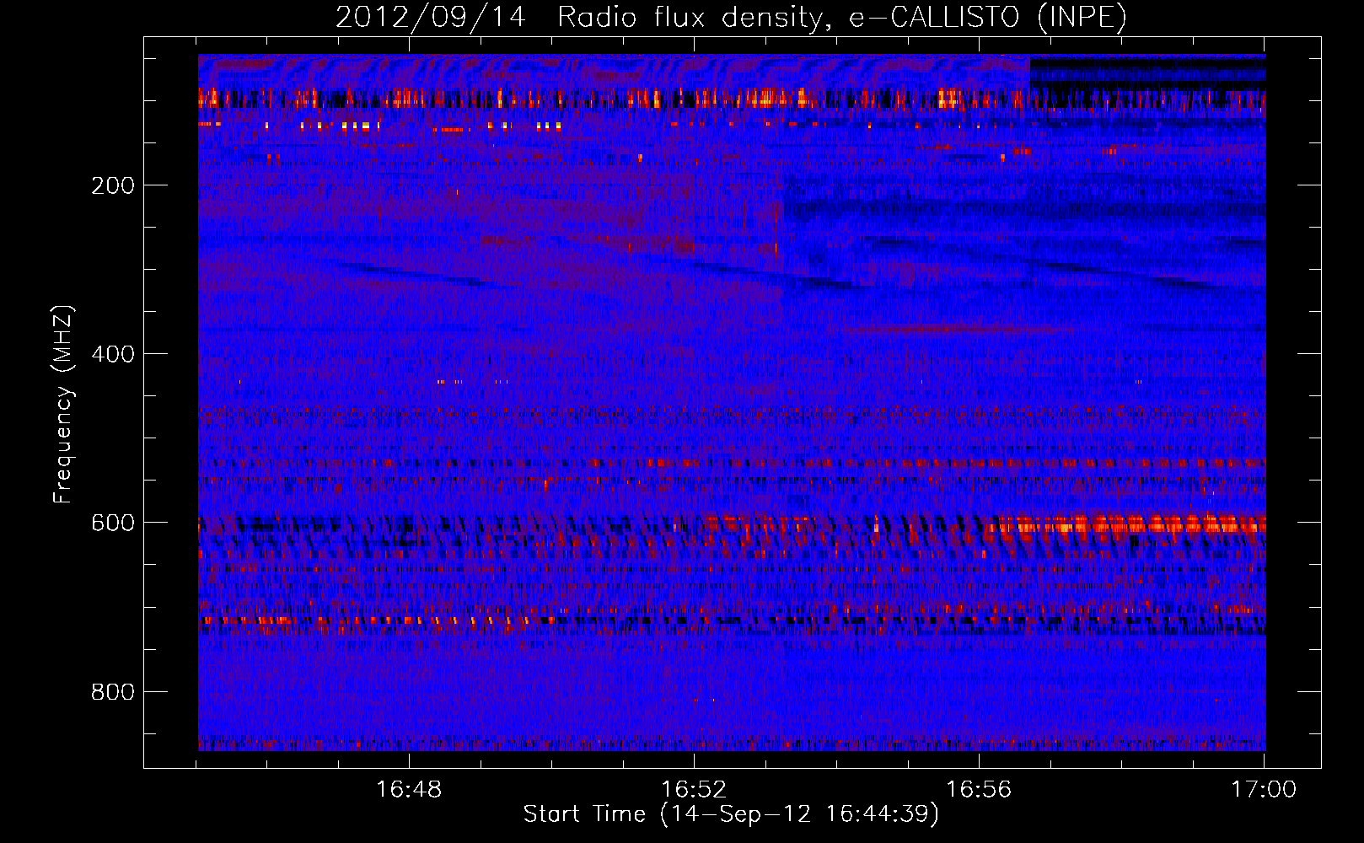Click the 600 frequency tick label

pyautogui.click(x=113, y=523)
